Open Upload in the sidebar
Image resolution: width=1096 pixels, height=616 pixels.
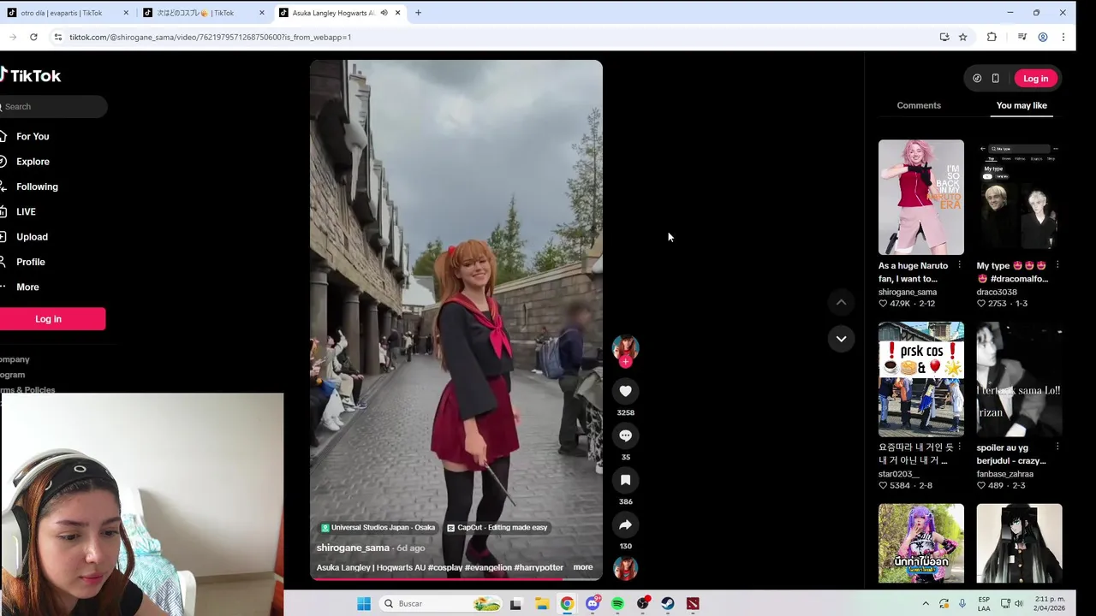(x=32, y=236)
